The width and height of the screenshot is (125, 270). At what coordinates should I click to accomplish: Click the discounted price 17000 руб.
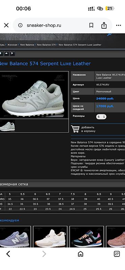(105, 106)
